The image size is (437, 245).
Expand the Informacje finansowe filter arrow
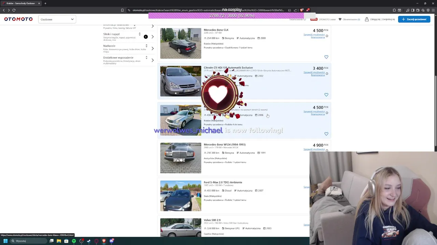[x=153, y=26]
